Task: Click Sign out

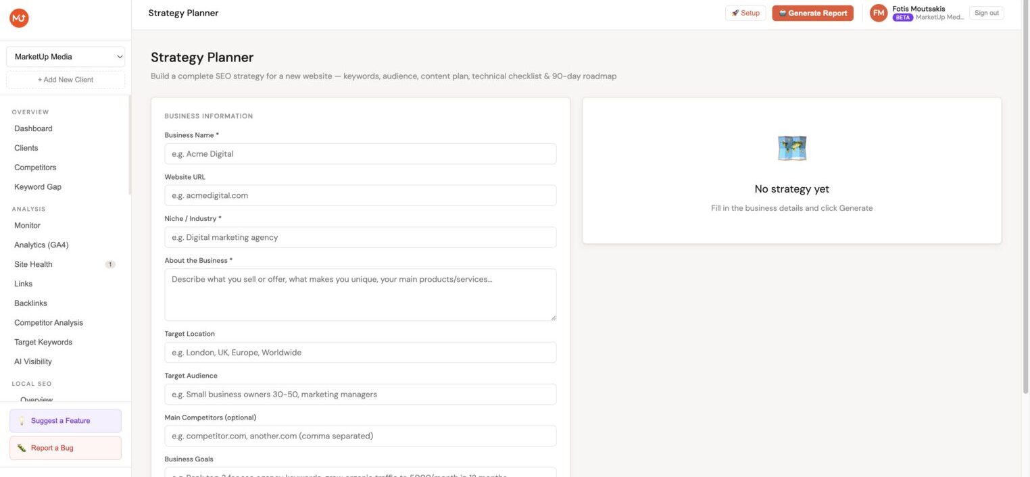Action: (x=987, y=13)
